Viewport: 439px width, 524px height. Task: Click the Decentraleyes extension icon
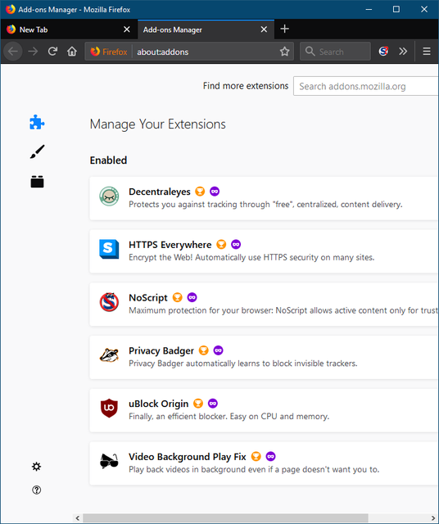point(109,196)
